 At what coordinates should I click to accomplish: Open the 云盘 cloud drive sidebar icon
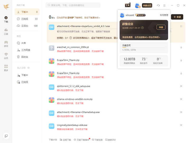(6, 31)
